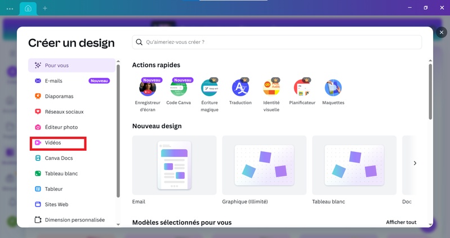
Task: Click the Diaporamas sidebar icon
Action: coord(38,96)
